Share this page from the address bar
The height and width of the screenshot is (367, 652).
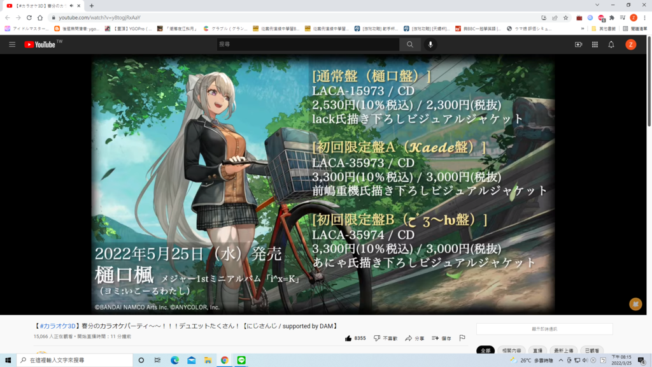tap(555, 17)
